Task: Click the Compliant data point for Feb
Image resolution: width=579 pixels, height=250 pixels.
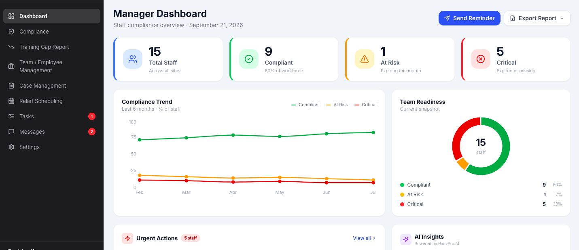Action: (140, 140)
